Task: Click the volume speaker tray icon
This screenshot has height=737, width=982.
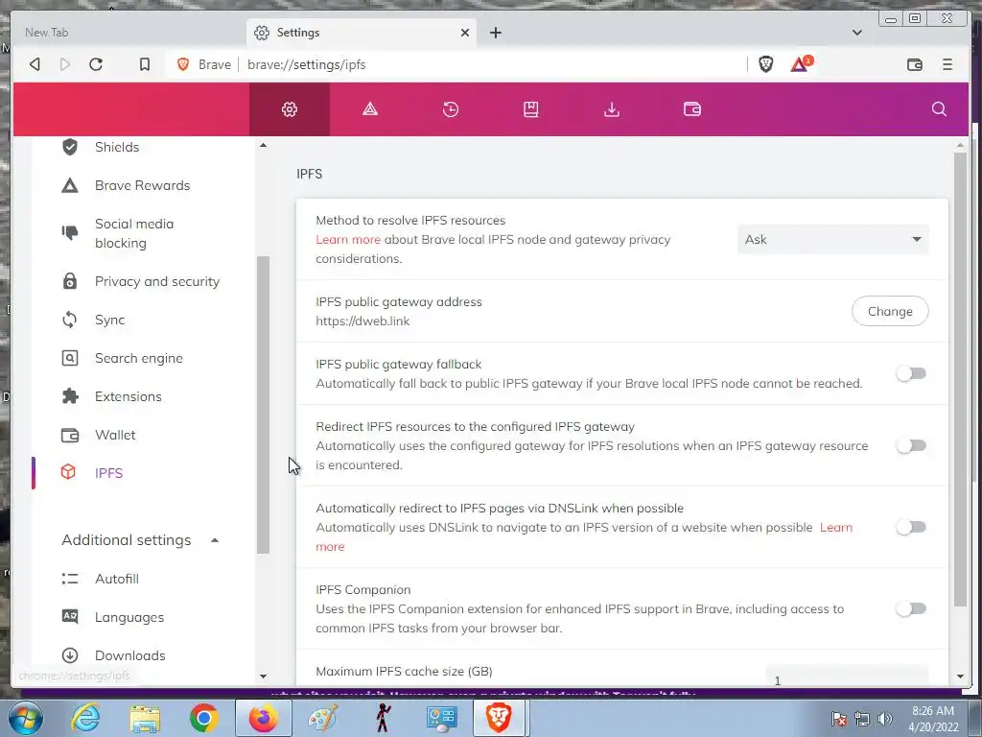Action: [884, 719]
